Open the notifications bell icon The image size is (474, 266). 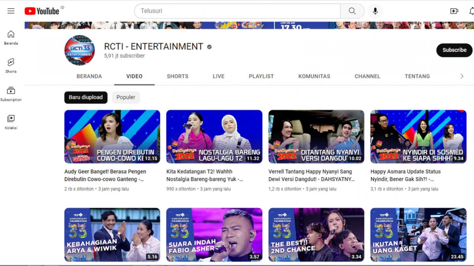tap(471, 11)
